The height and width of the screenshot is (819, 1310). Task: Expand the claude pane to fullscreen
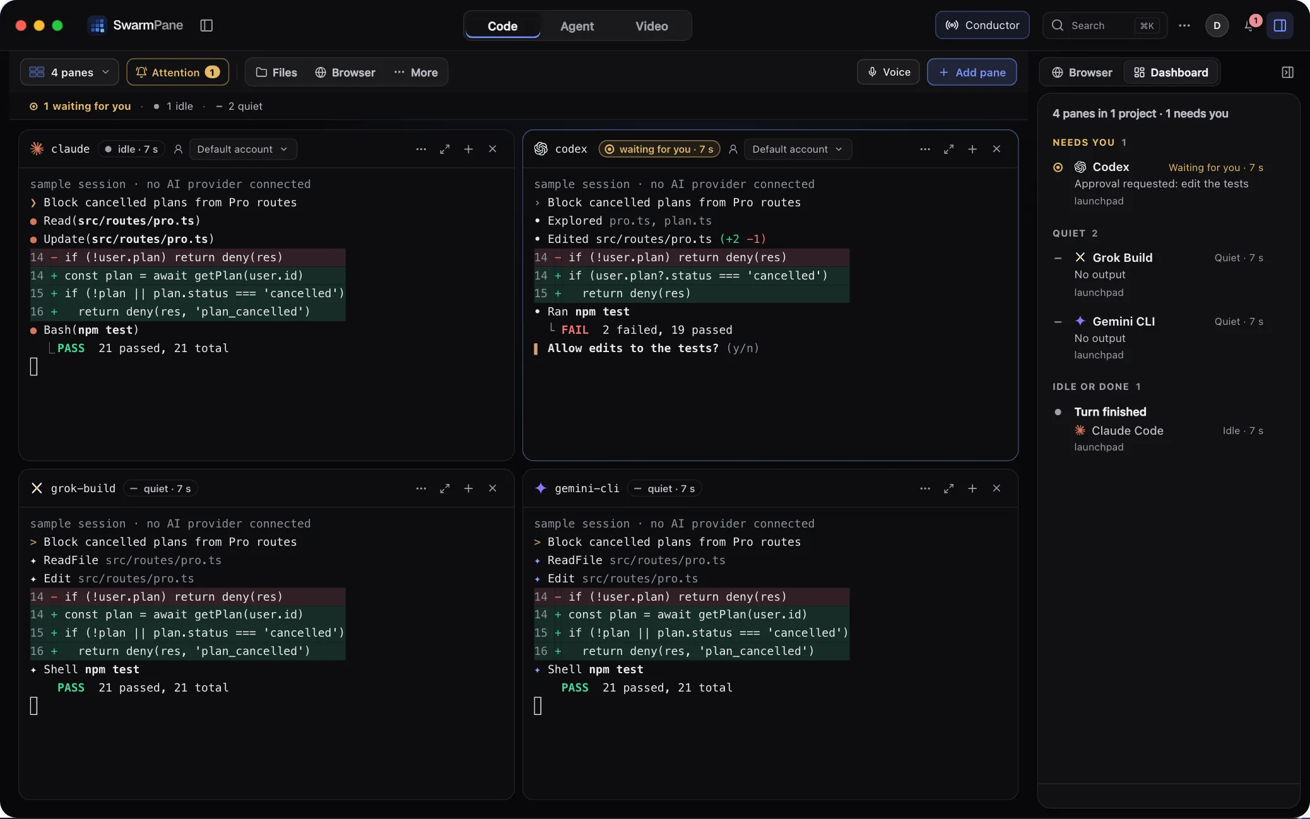[x=445, y=149]
